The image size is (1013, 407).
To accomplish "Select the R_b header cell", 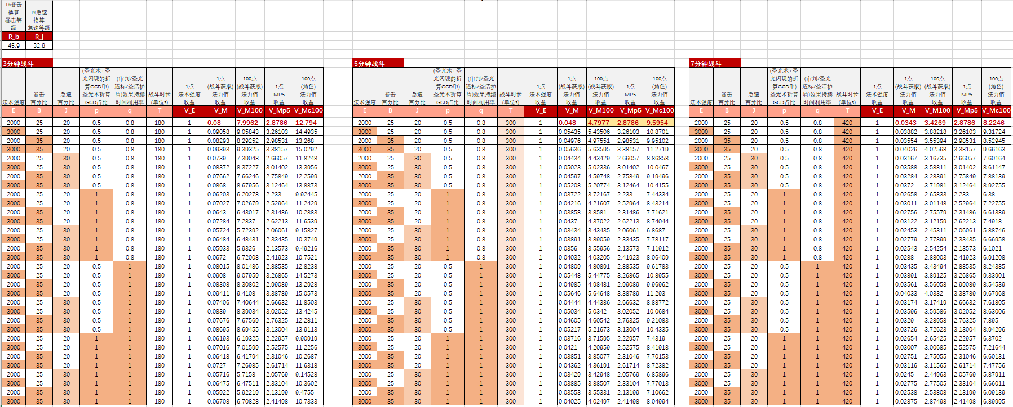I will (14, 37).
